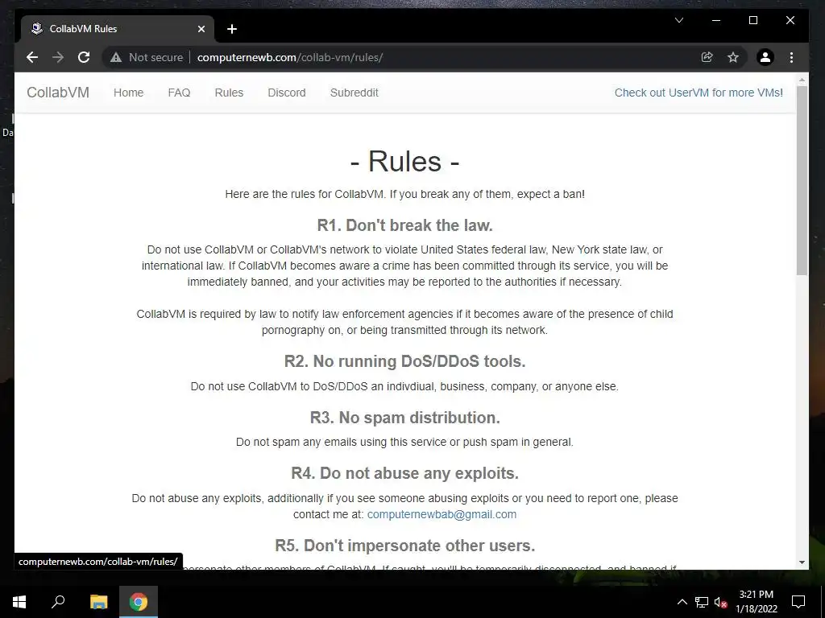Open the Windows Start menu
This screenshot has width=825, height=618.
click(19, 602)
